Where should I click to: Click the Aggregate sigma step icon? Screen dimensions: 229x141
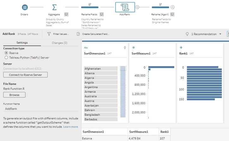(54, 7)
